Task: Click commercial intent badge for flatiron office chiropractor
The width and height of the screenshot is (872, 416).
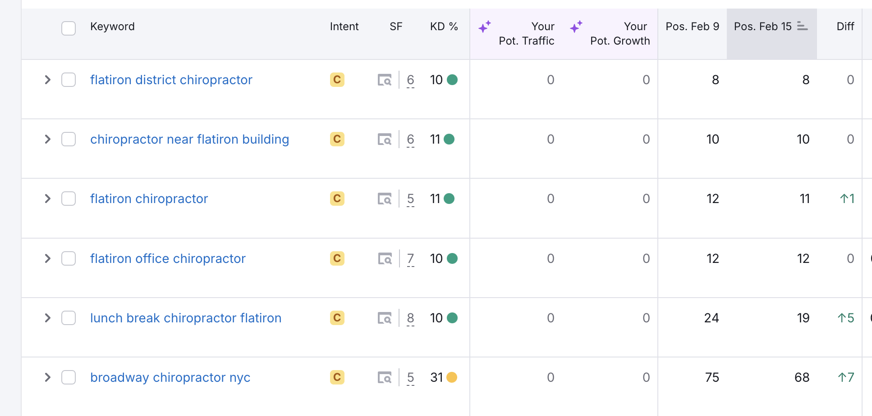Action: point(337,258)
